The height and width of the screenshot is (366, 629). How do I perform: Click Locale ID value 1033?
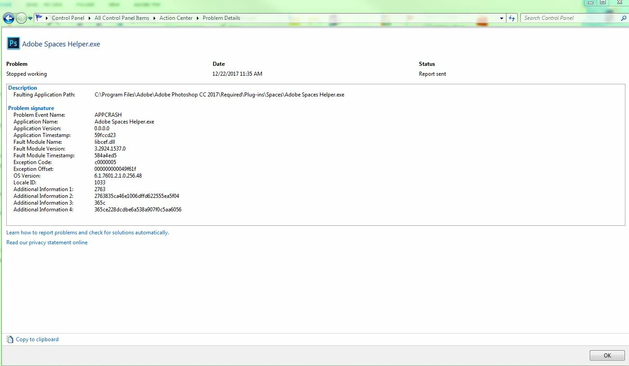click(100, 183)
